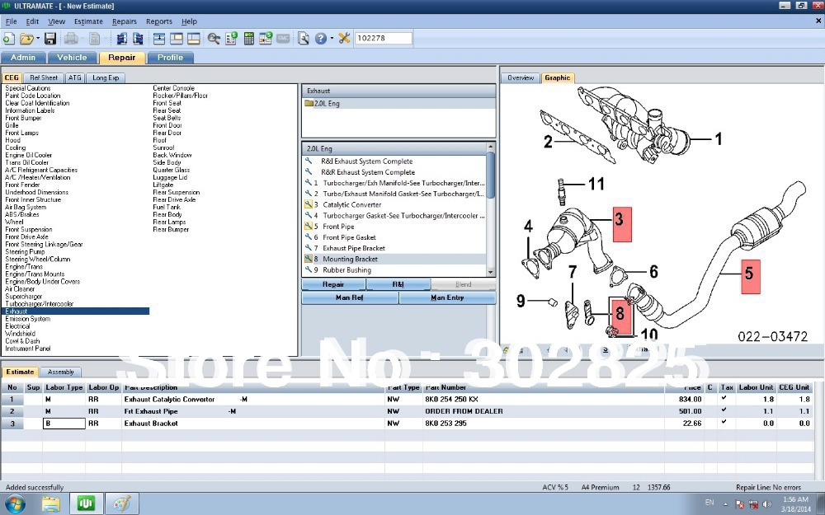Click the second blue books toolbar icon
The width and height of the screenshot is (825, 515).
click(x=139, y=39)
